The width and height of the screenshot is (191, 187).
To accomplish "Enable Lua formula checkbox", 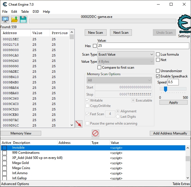I will 158,54.
